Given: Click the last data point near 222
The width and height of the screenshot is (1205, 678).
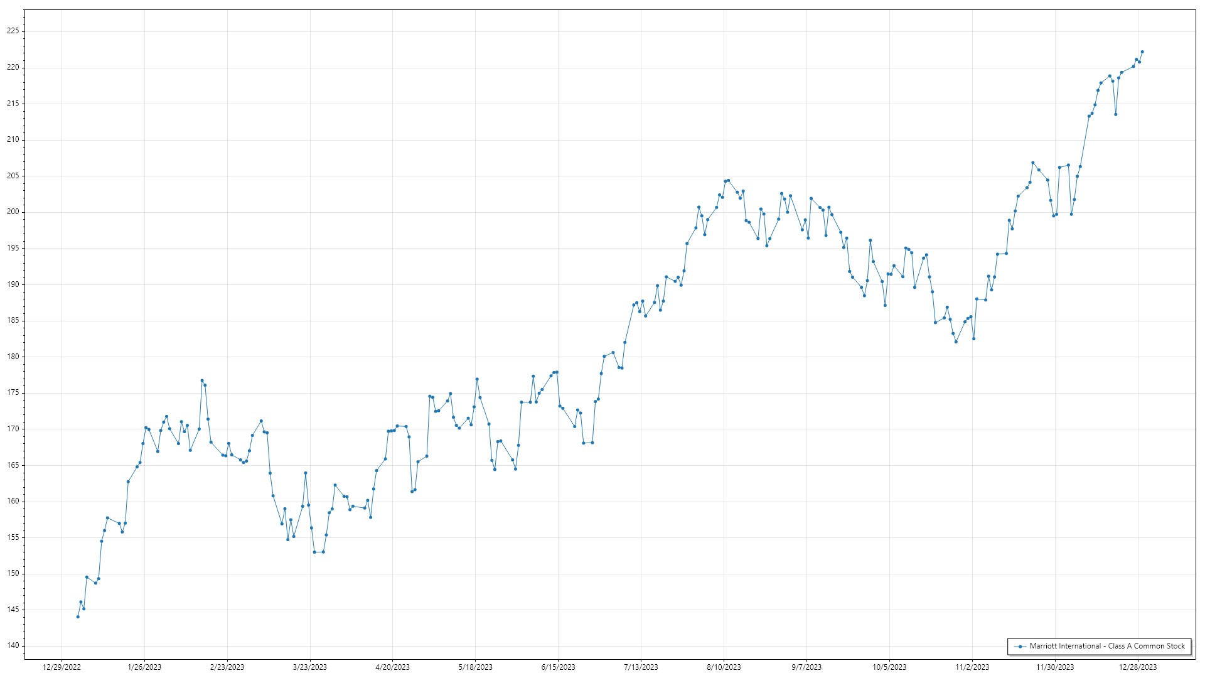Looking at the screenshot, I should [1142, 52].
